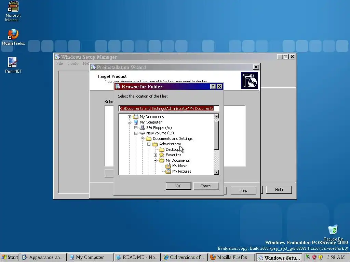The width and height of the screenshot is (350, 262).
Task: Click the folder path input field
Action: [169, 108]
